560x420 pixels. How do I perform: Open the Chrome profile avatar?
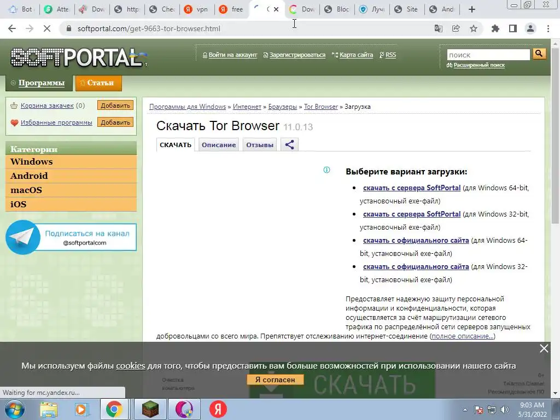[530, 28]
